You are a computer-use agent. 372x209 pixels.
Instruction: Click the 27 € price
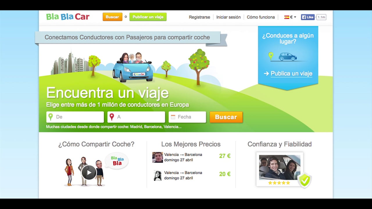(x=225, y=156)
